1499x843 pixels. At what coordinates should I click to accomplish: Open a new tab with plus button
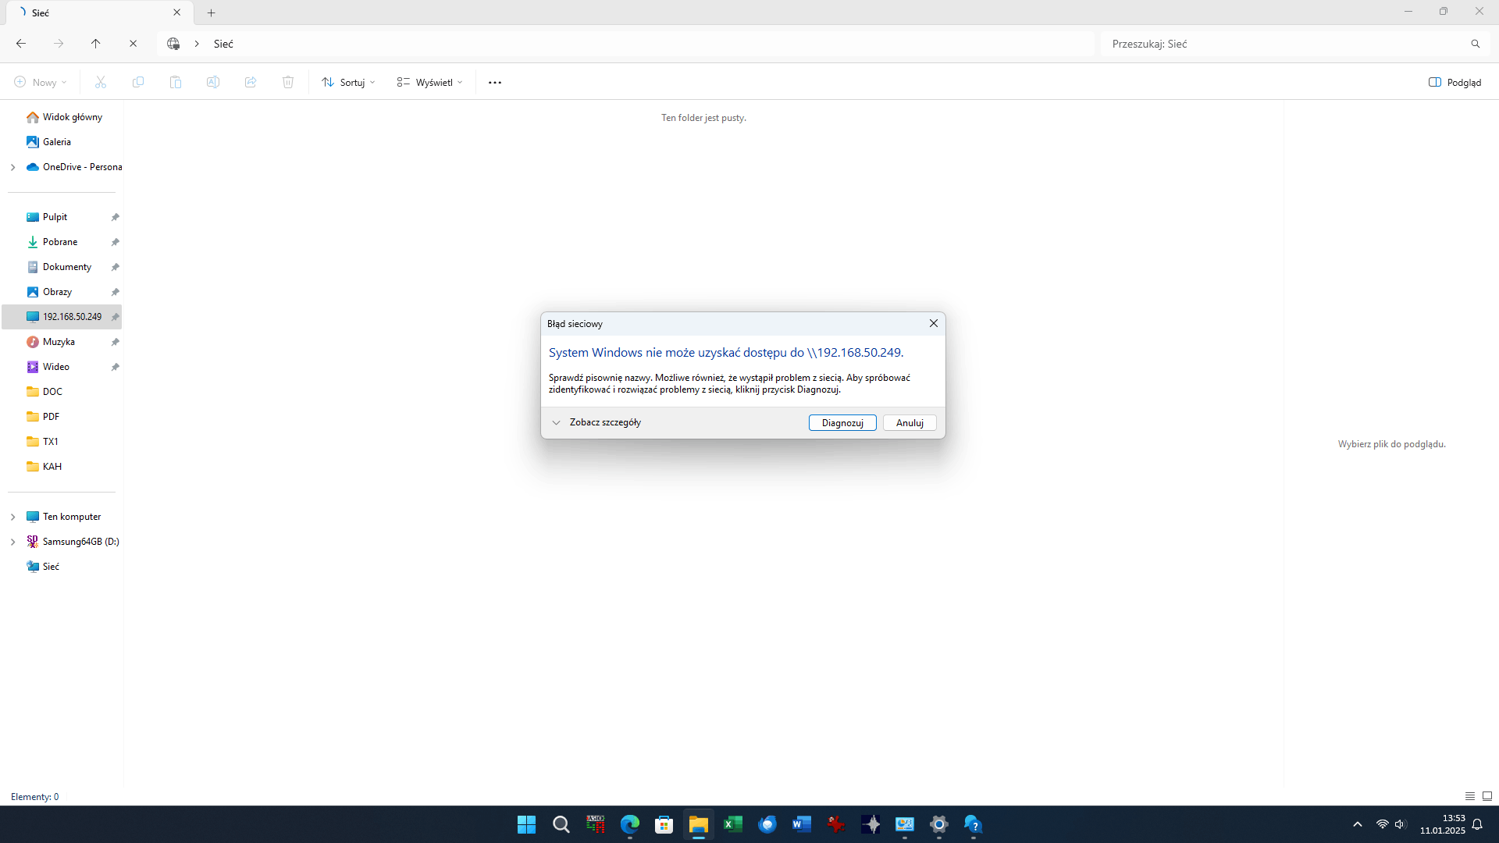coord(211,12)
